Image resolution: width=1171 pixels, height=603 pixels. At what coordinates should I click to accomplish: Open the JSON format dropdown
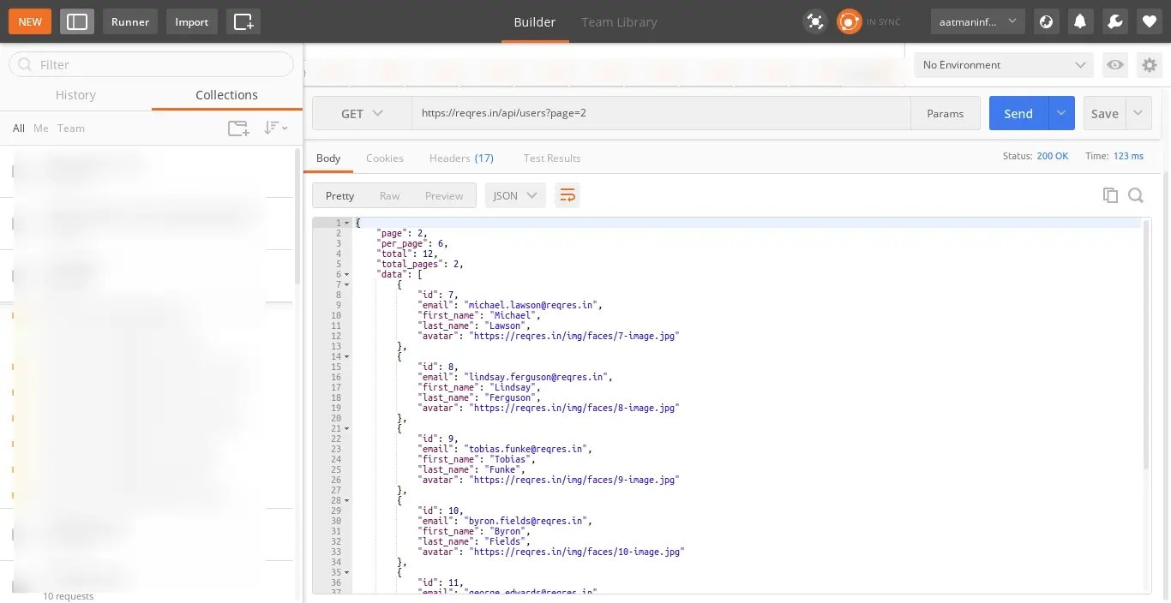click(x=515, y=196)
